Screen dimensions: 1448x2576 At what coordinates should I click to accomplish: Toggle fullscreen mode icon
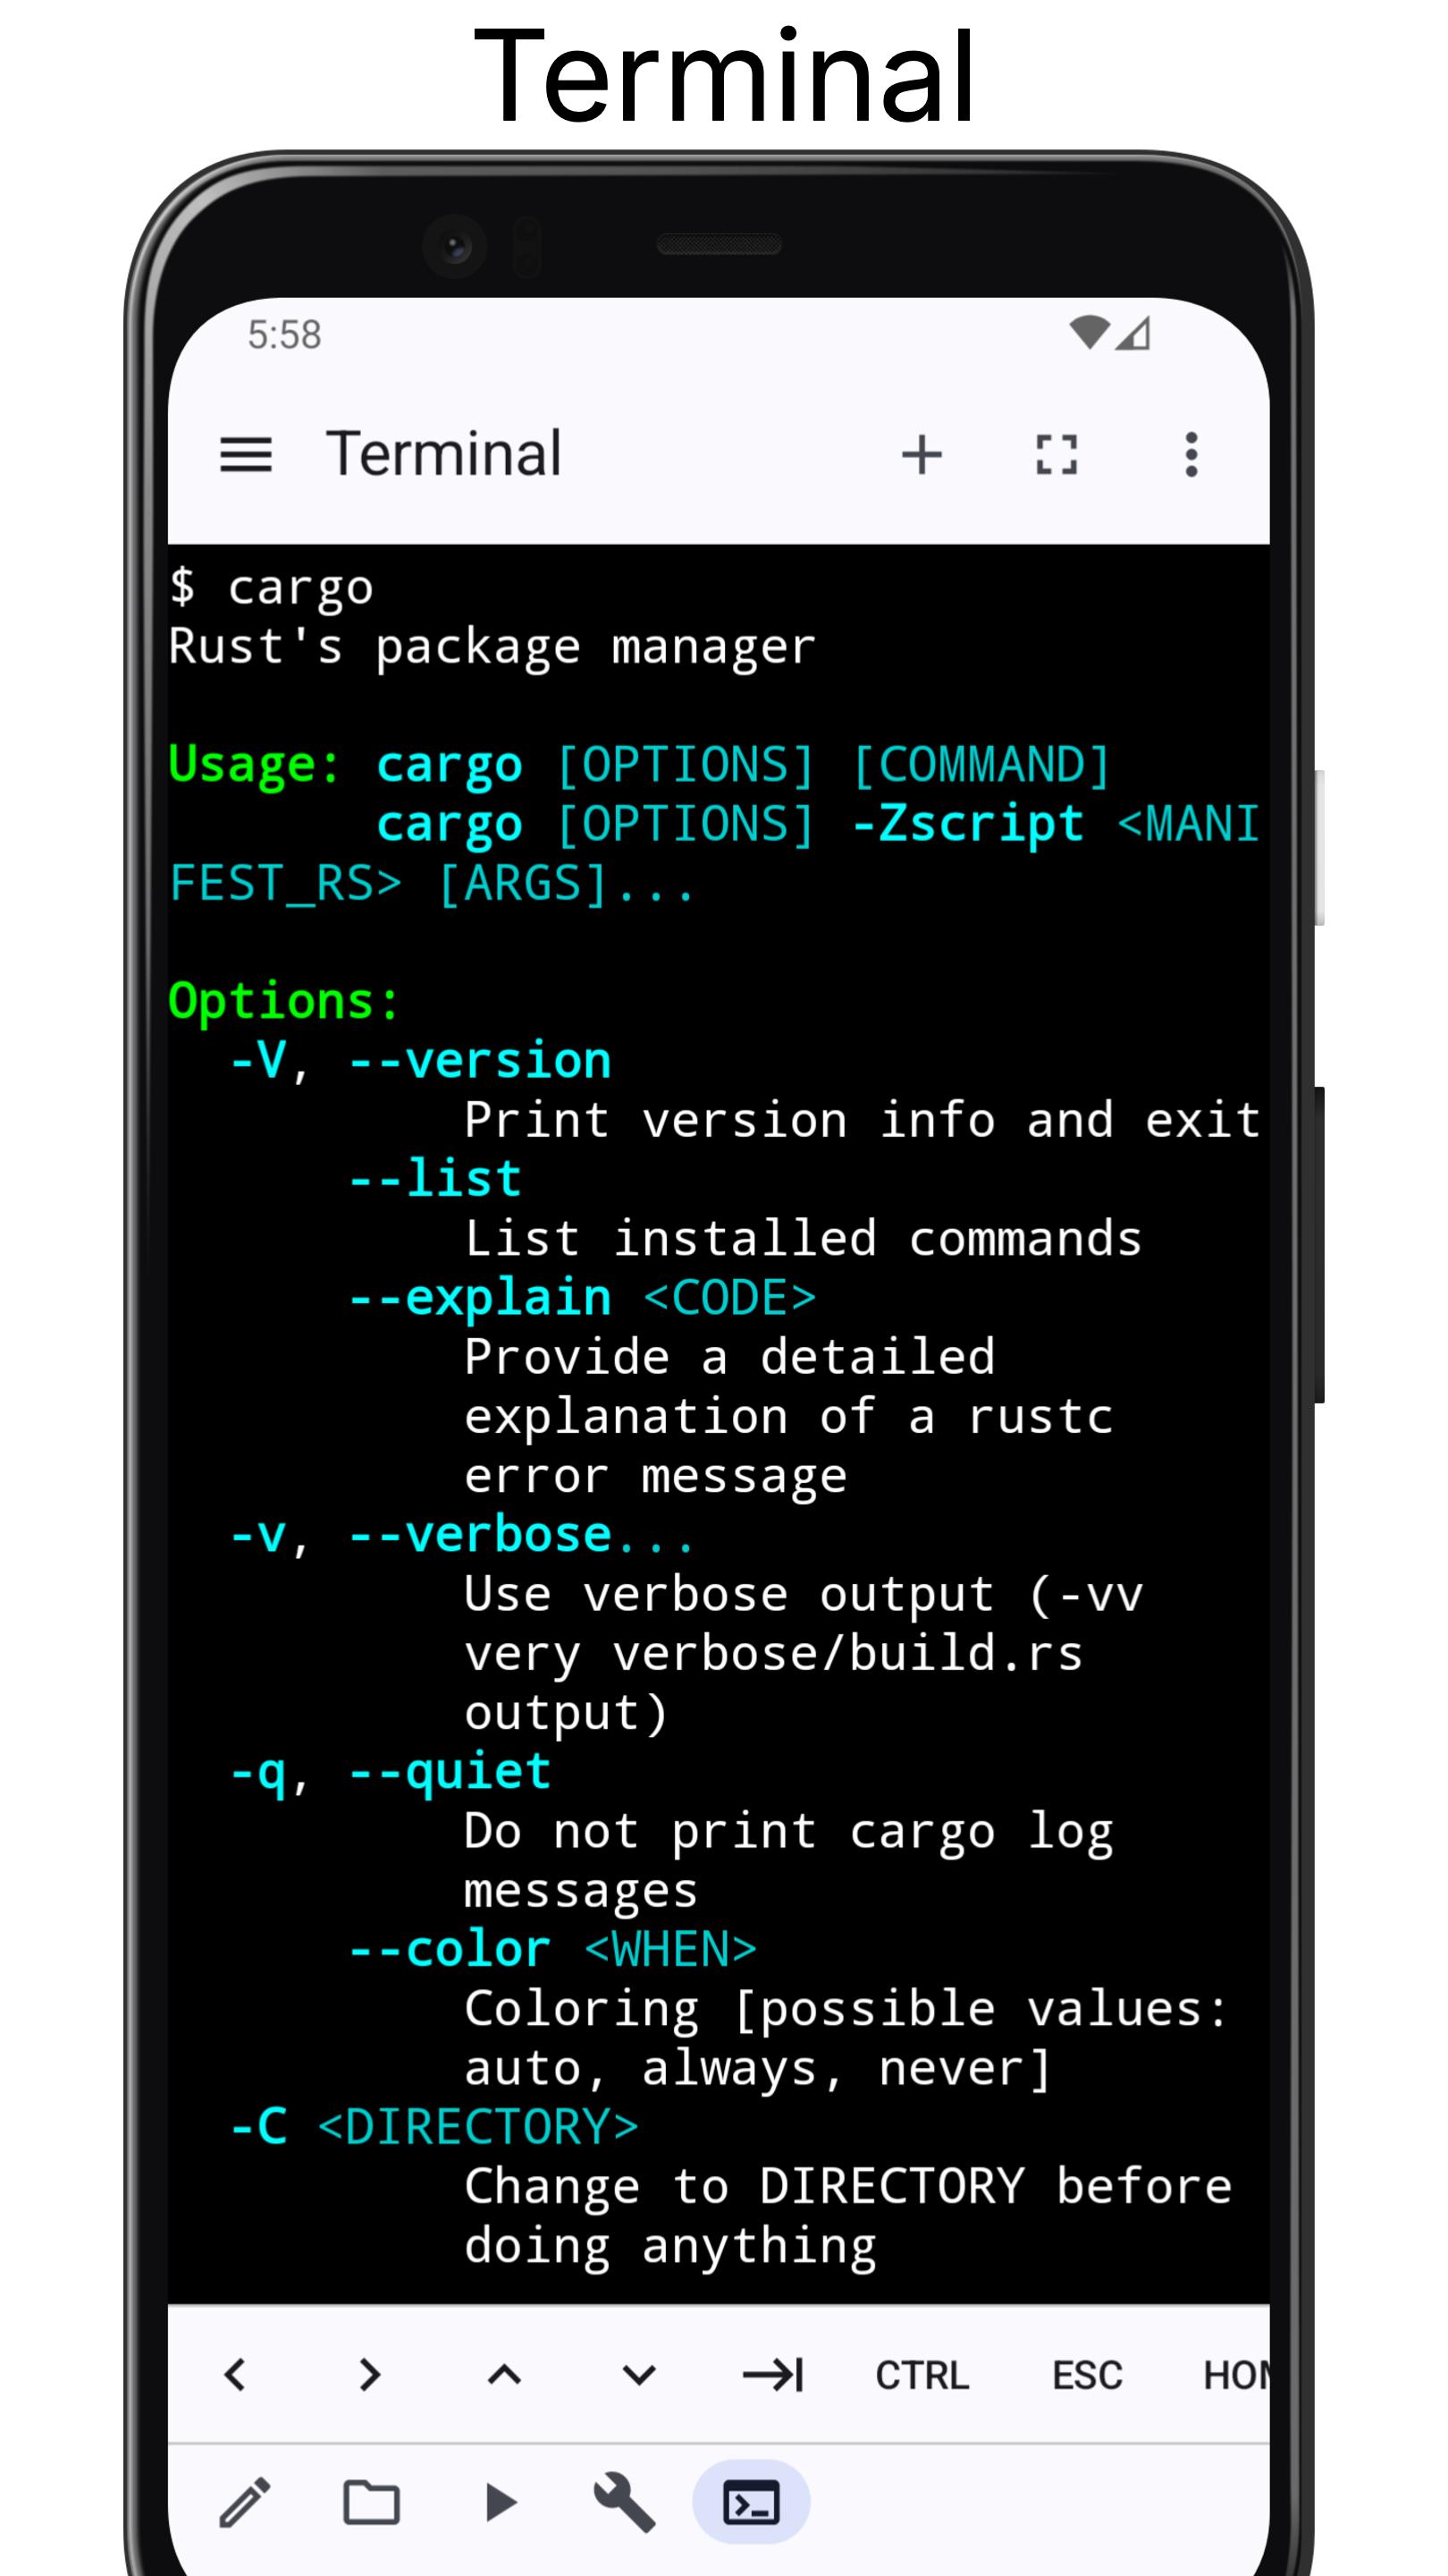[1057, 455]
